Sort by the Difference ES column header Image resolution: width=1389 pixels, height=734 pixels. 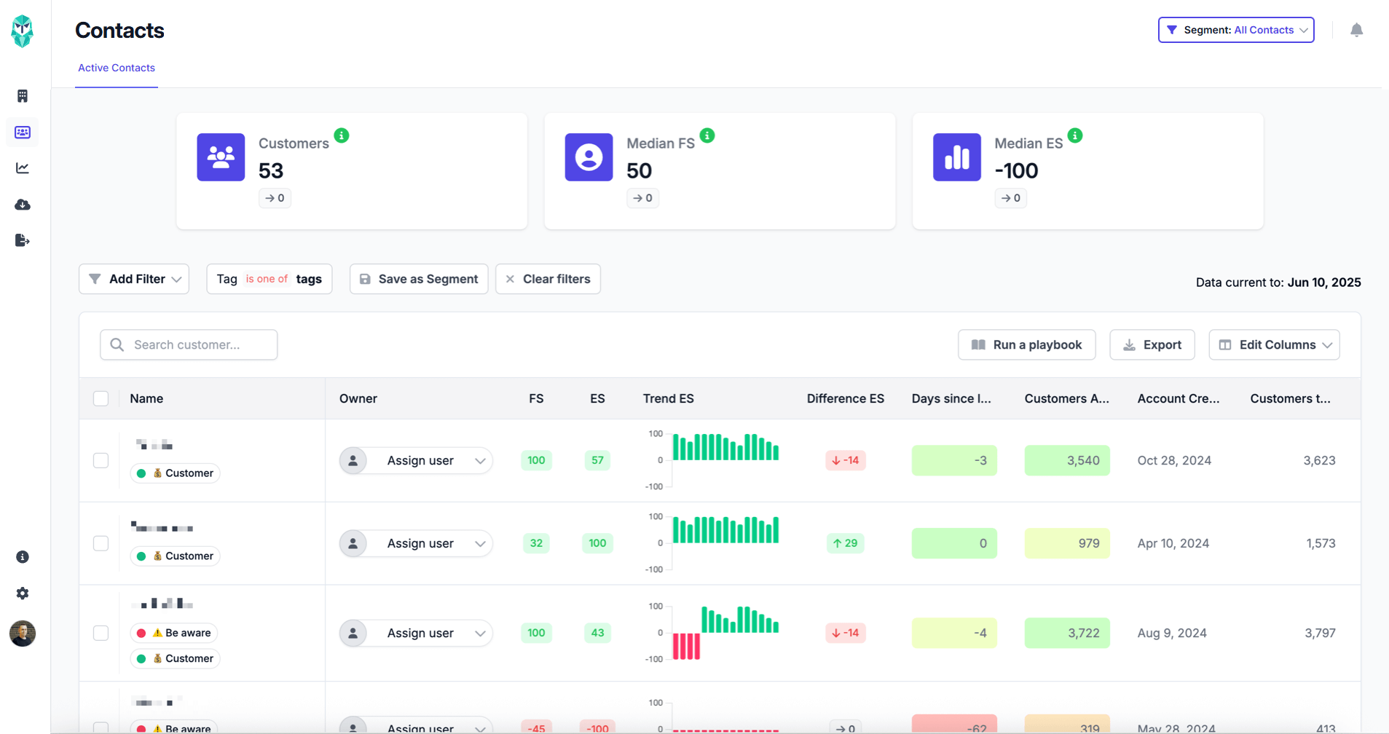846,398
